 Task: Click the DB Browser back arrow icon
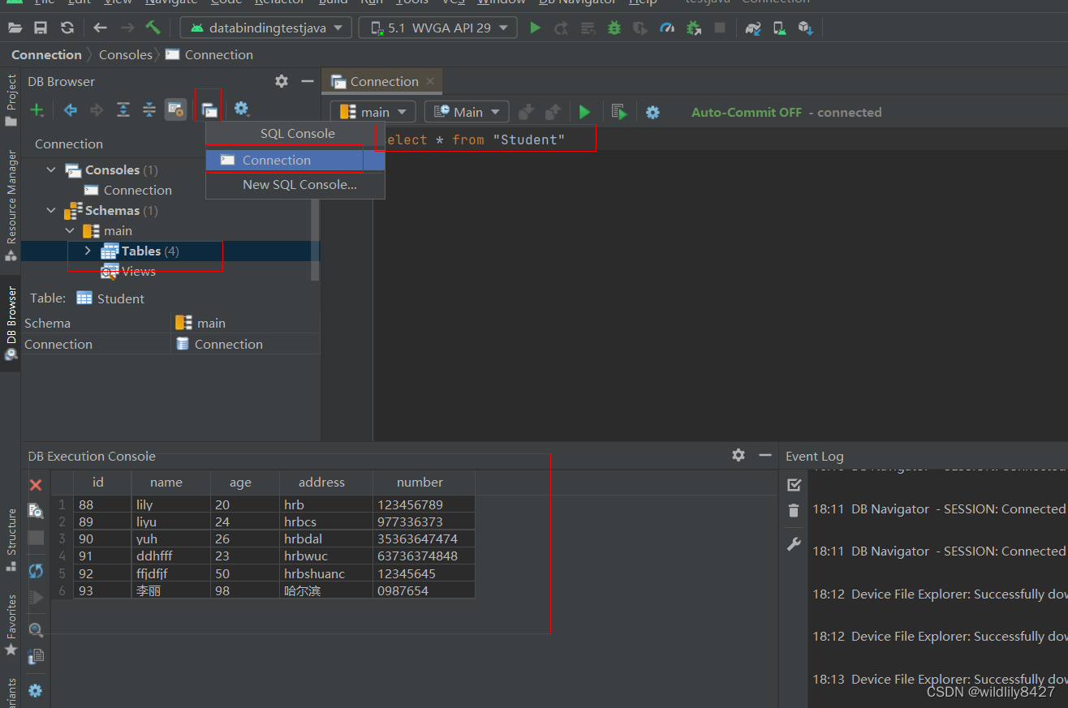pos(71,109)
